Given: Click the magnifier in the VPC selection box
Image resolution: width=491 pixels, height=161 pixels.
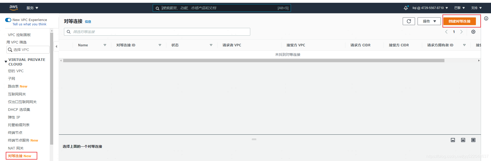Looking at the screenshot, I should tap(10, 50).
